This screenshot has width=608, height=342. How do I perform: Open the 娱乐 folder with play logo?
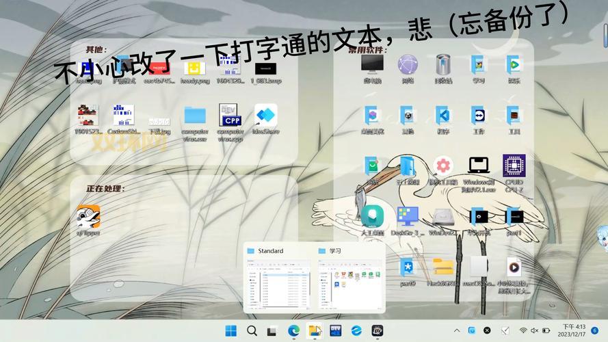point(514,64)
